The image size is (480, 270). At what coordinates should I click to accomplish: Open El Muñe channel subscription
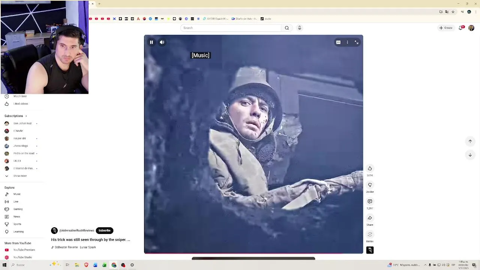point(18,131)
